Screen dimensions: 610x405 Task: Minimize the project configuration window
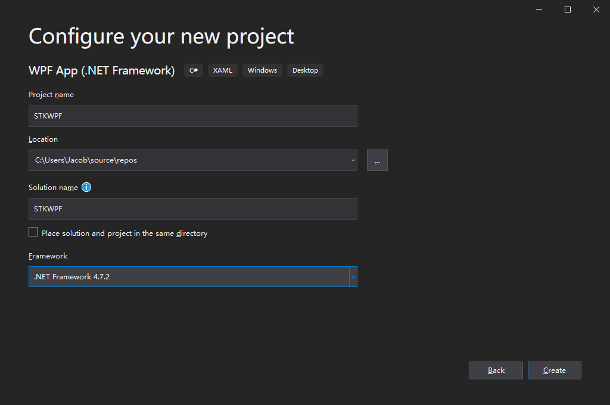539,10
